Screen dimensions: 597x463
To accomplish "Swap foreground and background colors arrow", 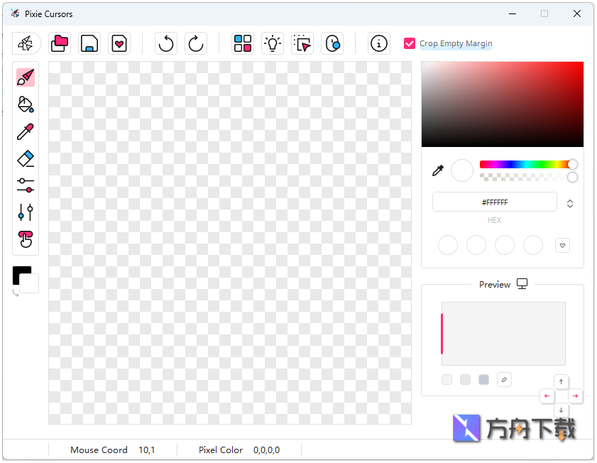I will (x=16, y=293).
